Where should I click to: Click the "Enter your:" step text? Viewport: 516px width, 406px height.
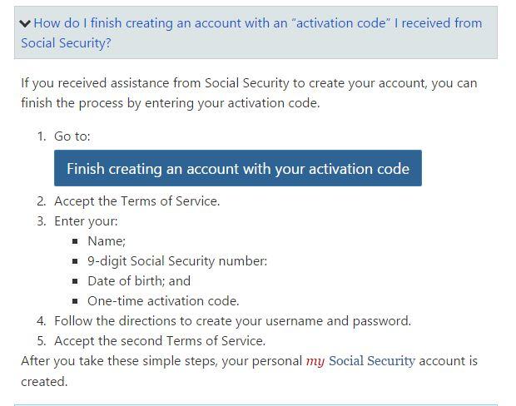pyautogui.click(x=86, y=221)
